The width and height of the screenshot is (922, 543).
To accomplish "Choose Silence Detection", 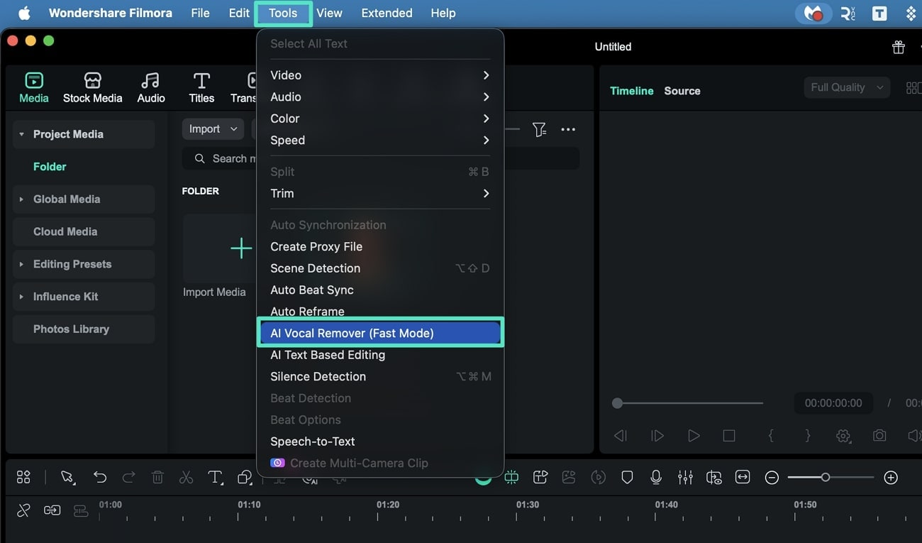I will 380,377.
